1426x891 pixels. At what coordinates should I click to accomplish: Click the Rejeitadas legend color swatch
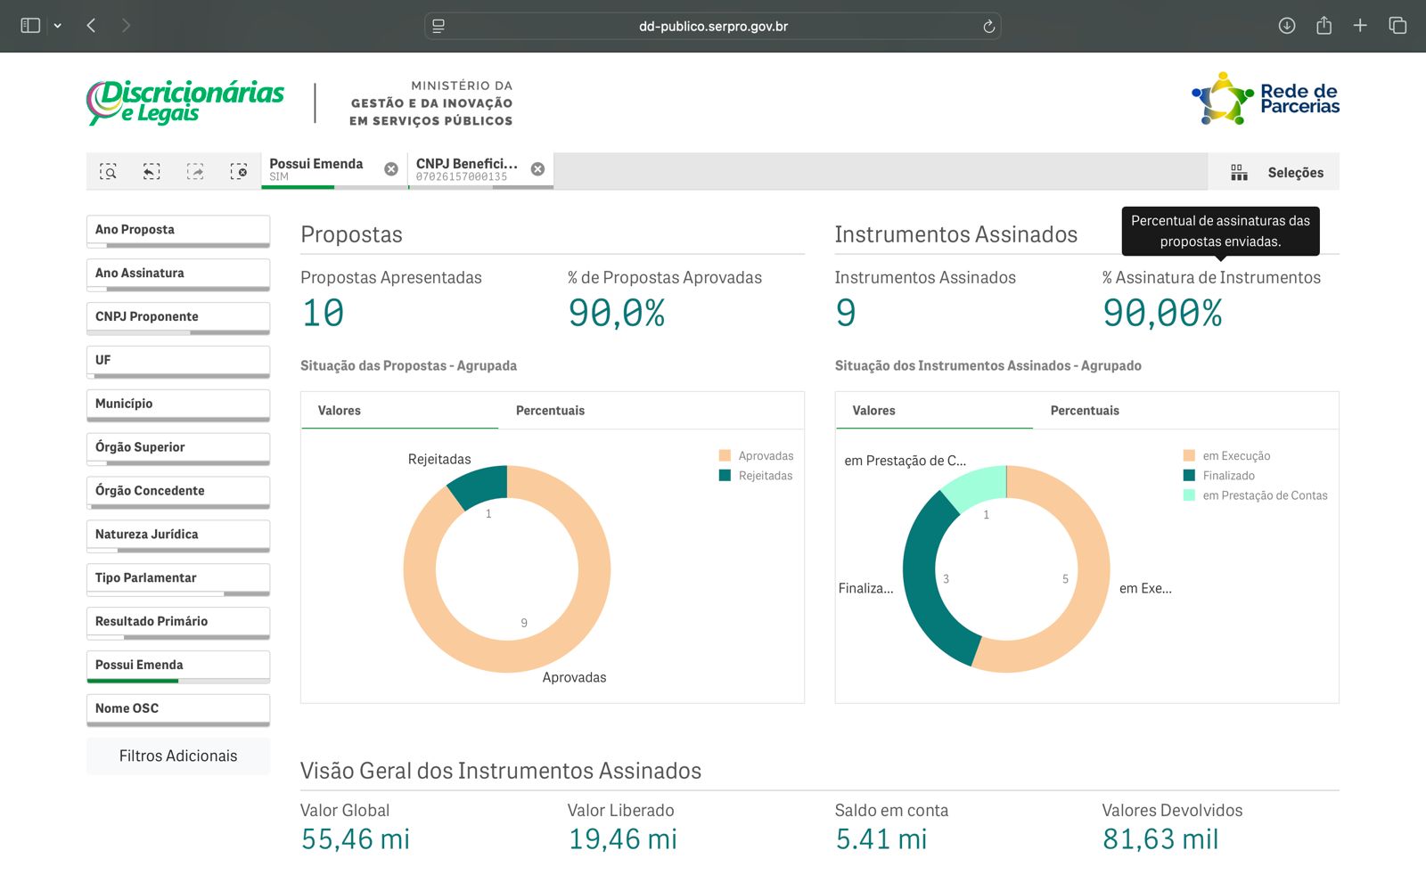tap(725, 476)
